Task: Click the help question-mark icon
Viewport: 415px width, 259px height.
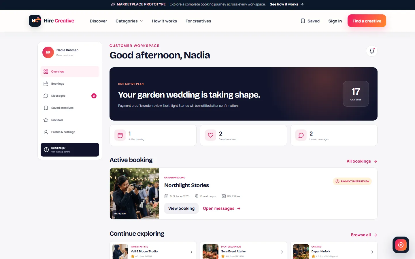Action: pyautogui.click(x=46, y=150)
